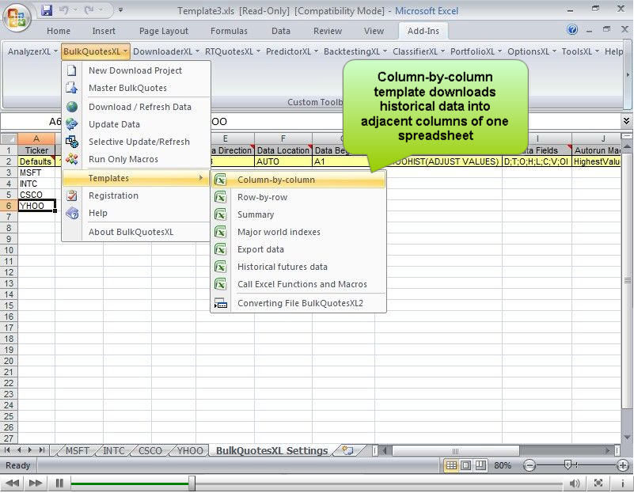The height and width of the screenshot is (493, 634).
Task: Mute the video with the speaker icon
Action: (x=575, y=483)
